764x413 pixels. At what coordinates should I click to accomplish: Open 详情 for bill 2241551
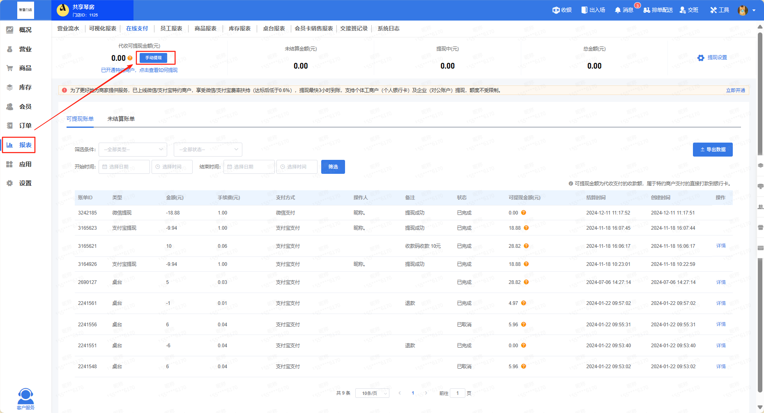coord(721,346)
